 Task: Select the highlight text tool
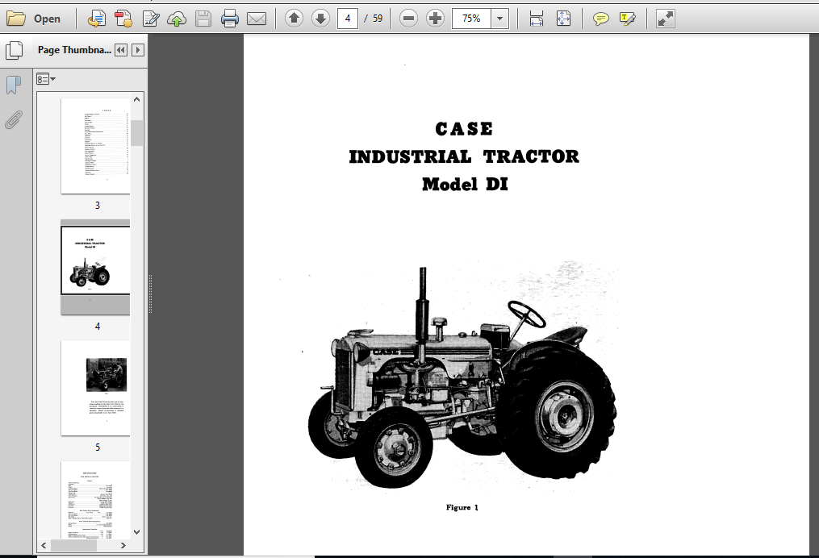point(627,19)
